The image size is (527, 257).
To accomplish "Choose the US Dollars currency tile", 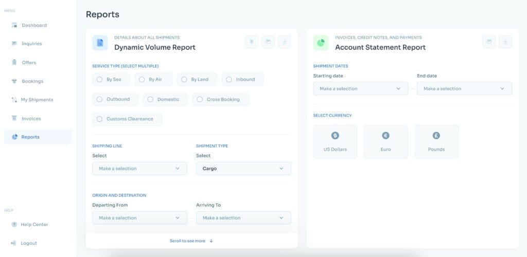I will pyautogui.click(x=335, y=141).
